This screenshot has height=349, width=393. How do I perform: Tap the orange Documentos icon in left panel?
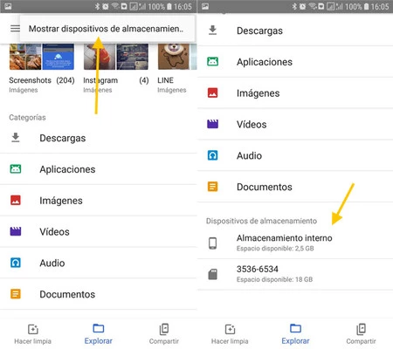[16, 294]
